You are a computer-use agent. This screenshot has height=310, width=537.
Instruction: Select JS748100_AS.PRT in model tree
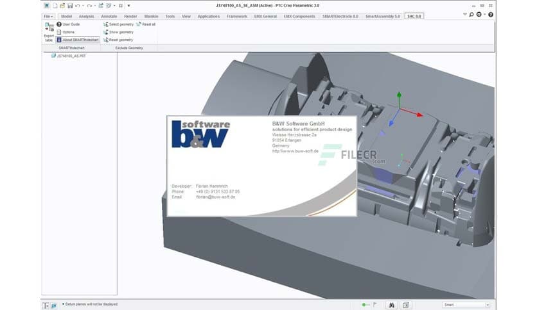click(x=69, y=56)
